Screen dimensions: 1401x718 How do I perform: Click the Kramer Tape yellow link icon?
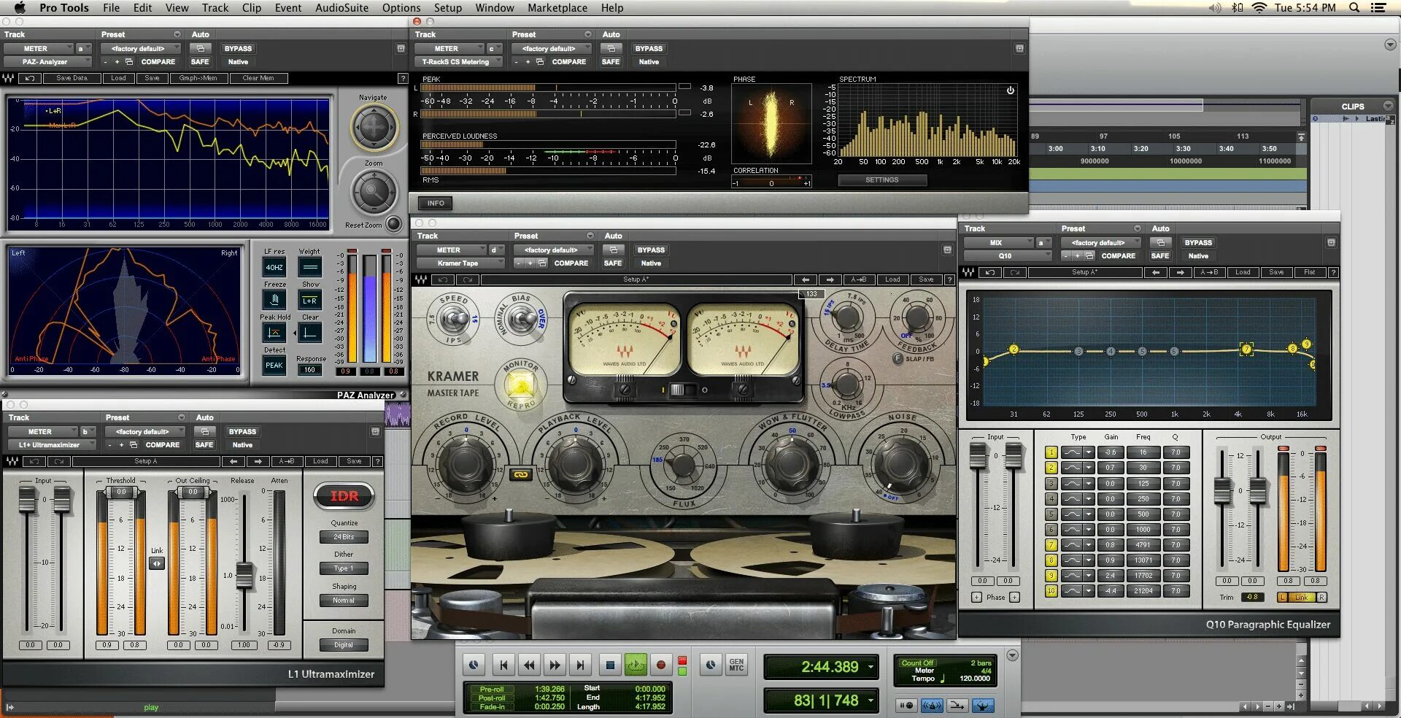tap(520, 474)
